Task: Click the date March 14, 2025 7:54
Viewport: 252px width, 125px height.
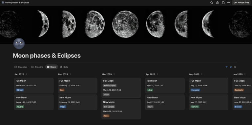Action: 112,90
